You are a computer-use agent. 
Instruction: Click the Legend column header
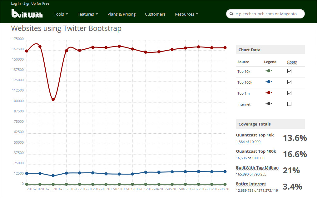coord(270,62)
